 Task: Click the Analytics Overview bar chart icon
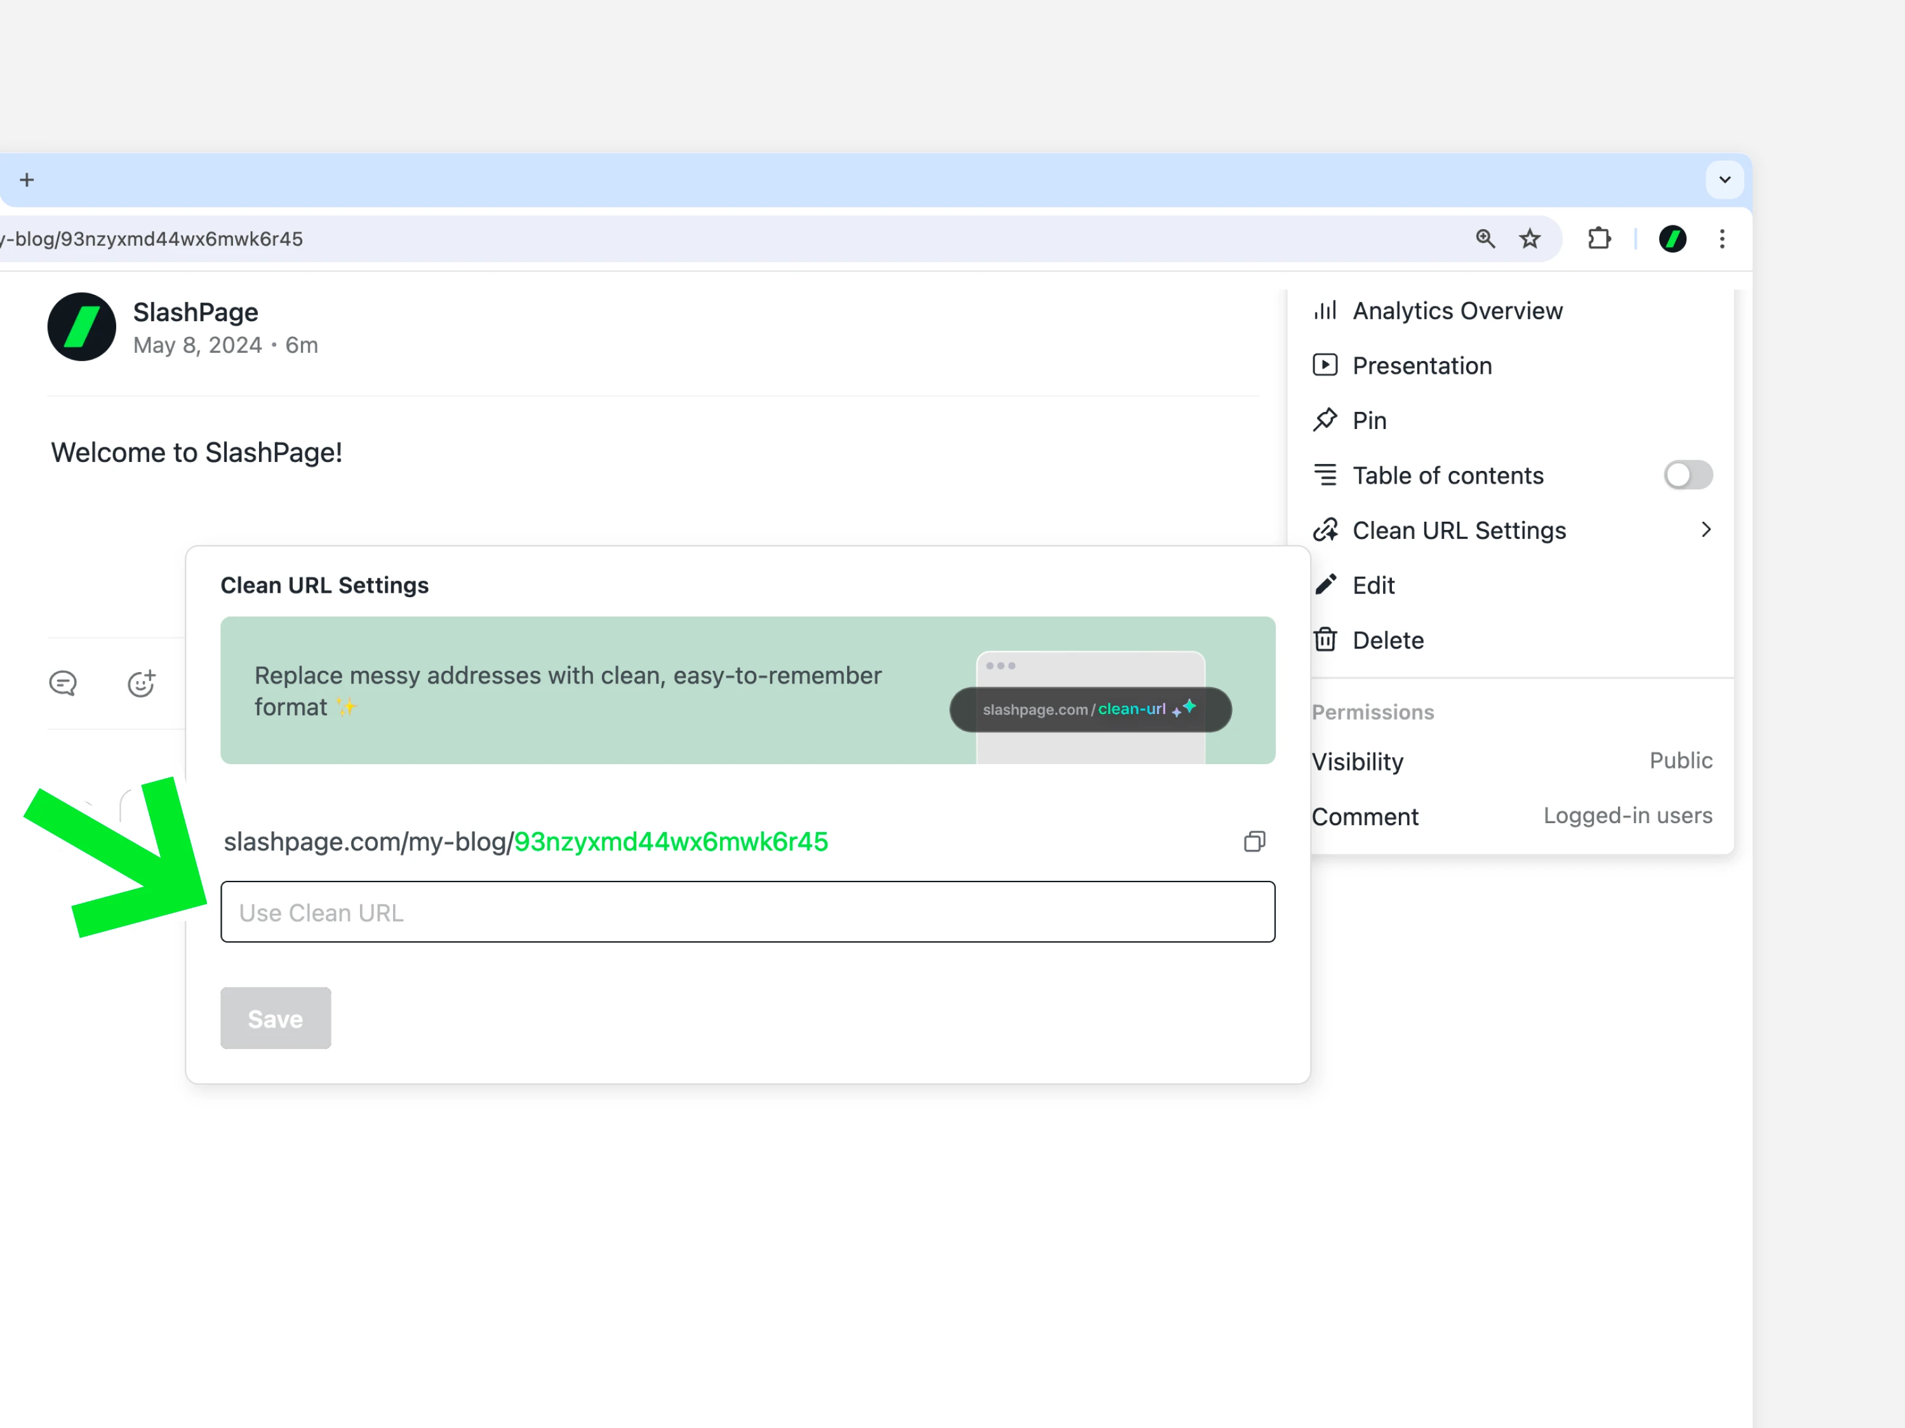tap(1325, 310)
